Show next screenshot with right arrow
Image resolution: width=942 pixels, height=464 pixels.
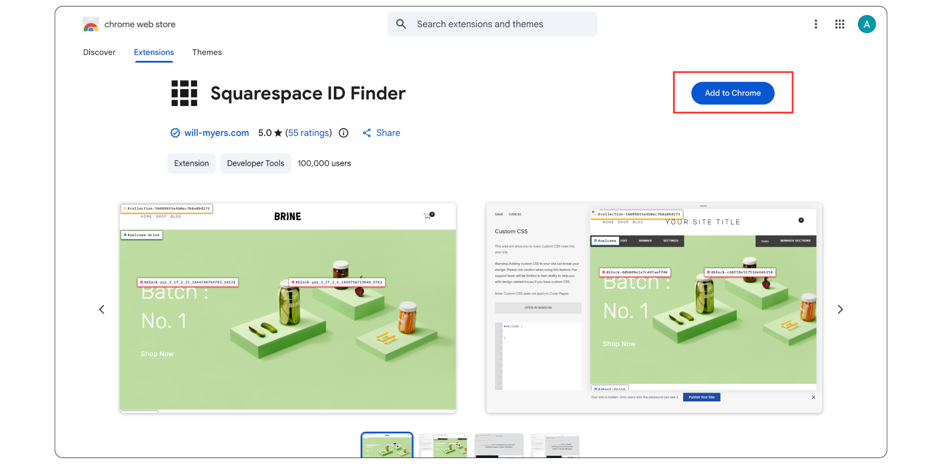click(840, 309)
